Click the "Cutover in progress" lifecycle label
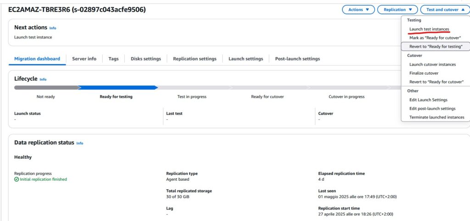The height and width of the screenshot is (221, 470). pos(347,97)
